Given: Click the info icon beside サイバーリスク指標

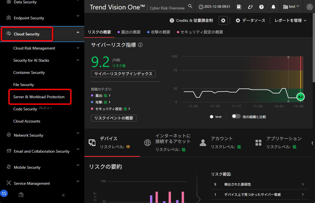Looking at the screenshot, I should pos(140,45).
